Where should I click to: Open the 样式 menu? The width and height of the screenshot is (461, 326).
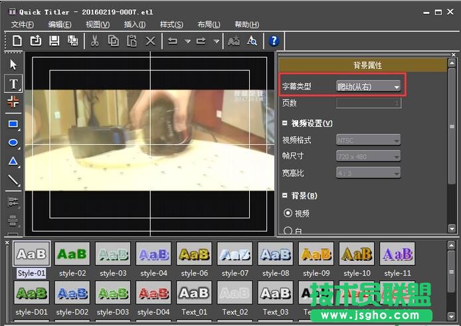tap(171, 25)
